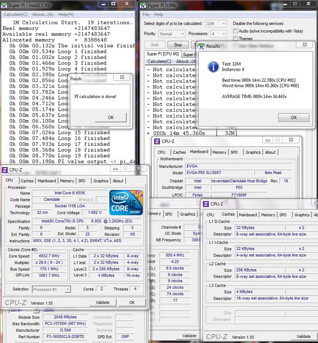Select Memory tab in Caches CPU-Z window

point(268,215)
